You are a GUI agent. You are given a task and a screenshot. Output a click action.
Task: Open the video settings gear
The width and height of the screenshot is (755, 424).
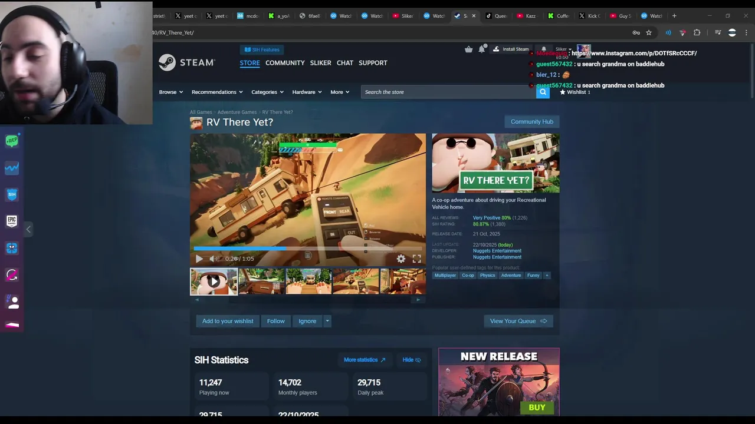coord(401,259)
